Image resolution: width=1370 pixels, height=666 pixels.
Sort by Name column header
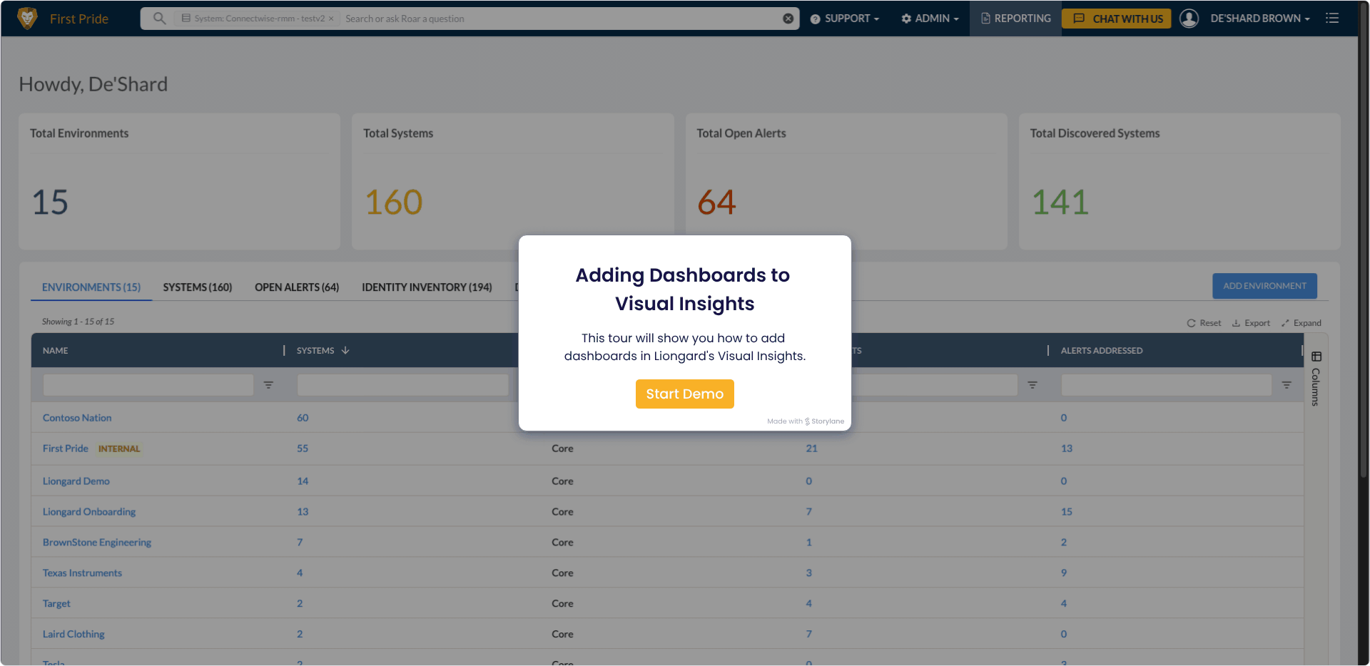pyautogui.click(x=56, y=351)
